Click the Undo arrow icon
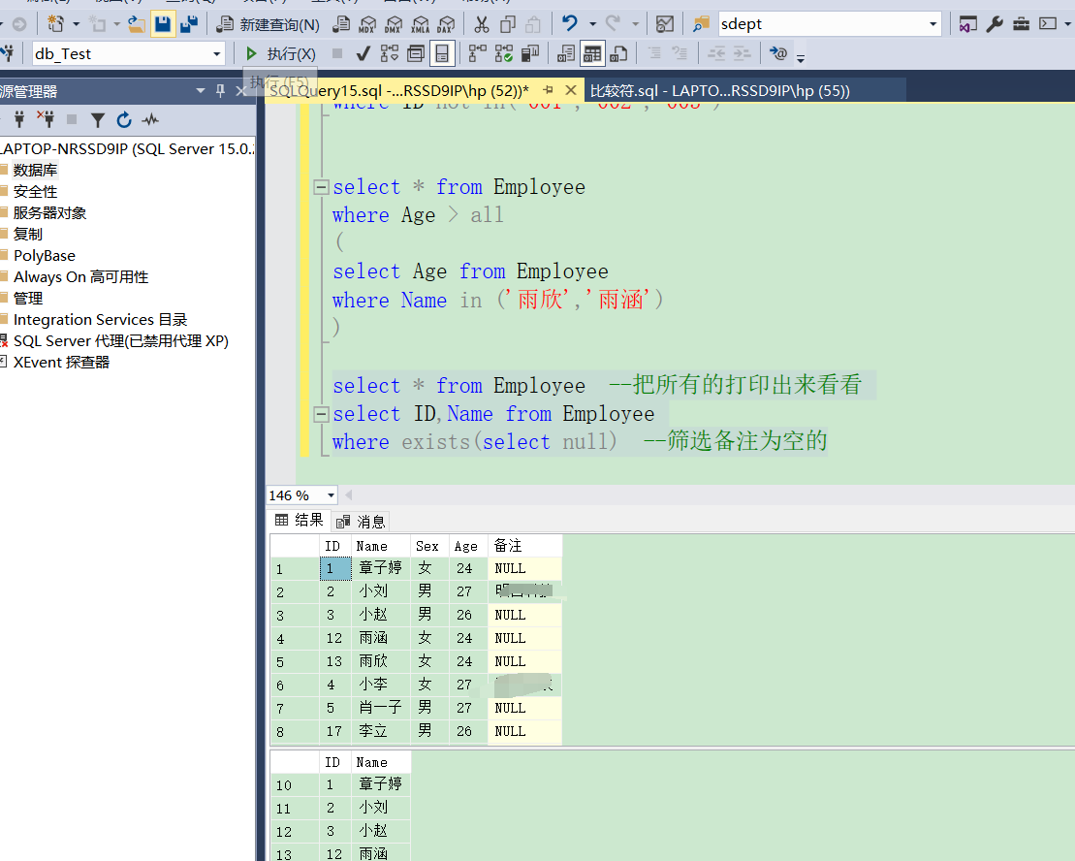This screenshot has width=1075, height=861. [569, 24]
